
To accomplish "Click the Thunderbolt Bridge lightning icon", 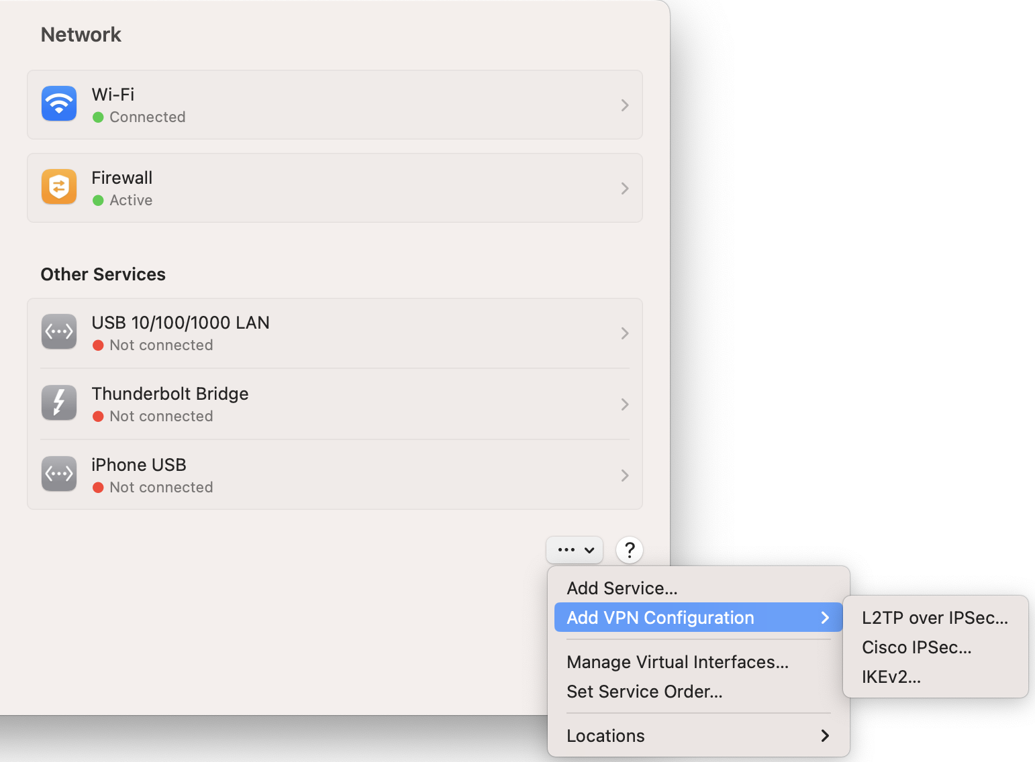I will tap(59, 403).
